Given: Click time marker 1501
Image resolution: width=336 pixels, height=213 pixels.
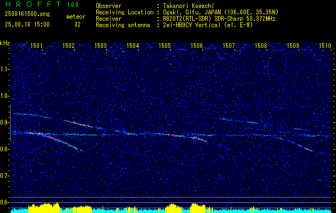Looking at the screenshot, I should tap(36, 45).
